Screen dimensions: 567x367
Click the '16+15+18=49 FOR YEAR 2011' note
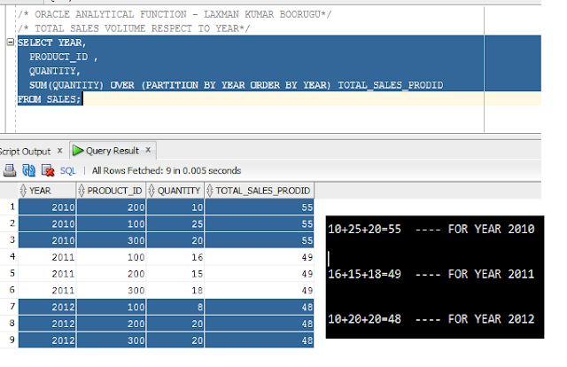(x=431, y=274)
